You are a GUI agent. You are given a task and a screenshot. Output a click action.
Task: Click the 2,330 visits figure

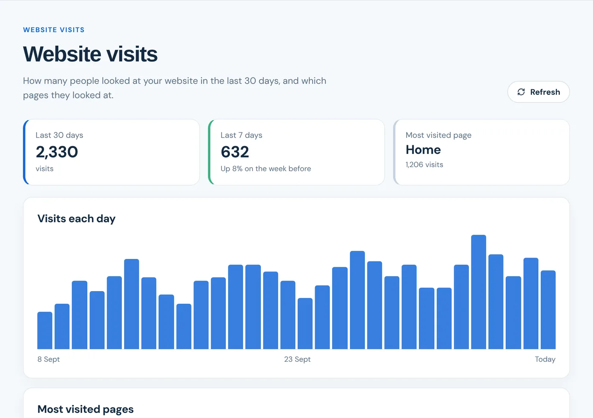click(x=57, y=152)
